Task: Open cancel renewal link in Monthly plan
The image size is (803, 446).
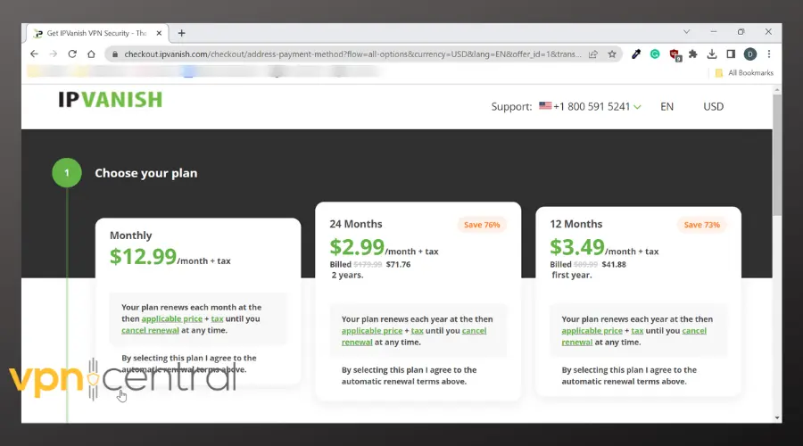Action: pyautogui.click(x=150, y=330)
